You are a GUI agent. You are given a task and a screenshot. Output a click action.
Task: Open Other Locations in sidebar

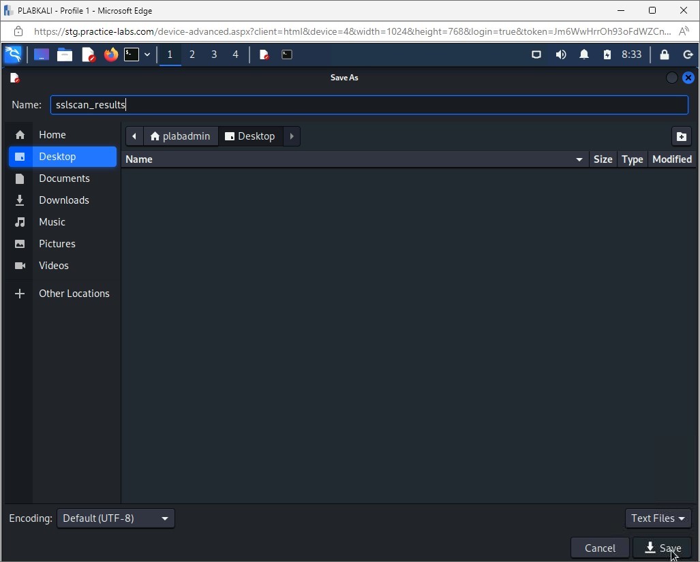tap(74, 294)
